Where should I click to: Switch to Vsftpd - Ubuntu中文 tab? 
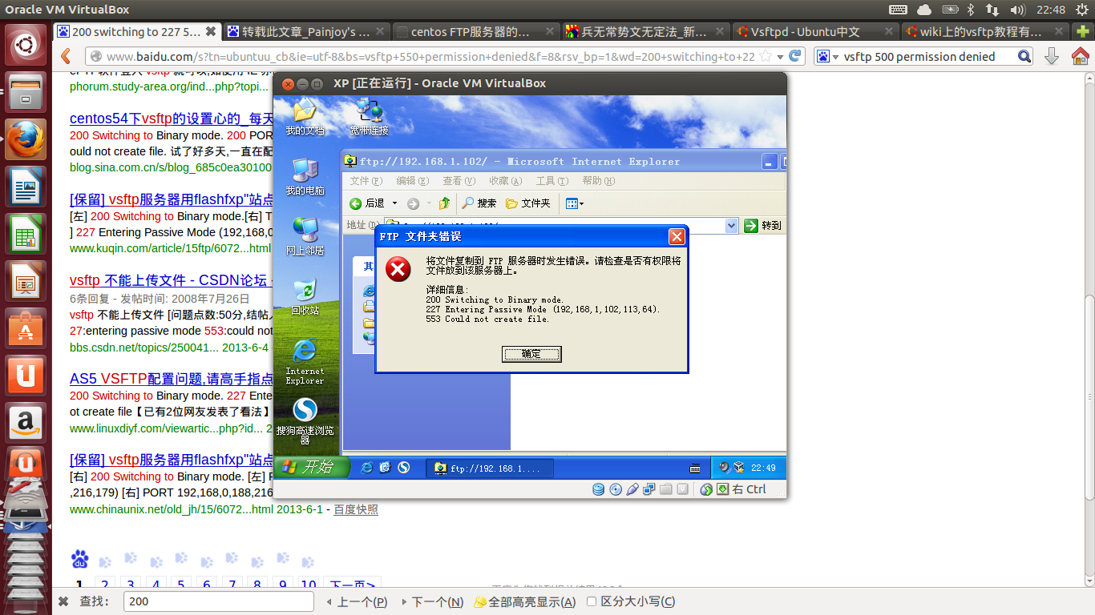[814, 32]
